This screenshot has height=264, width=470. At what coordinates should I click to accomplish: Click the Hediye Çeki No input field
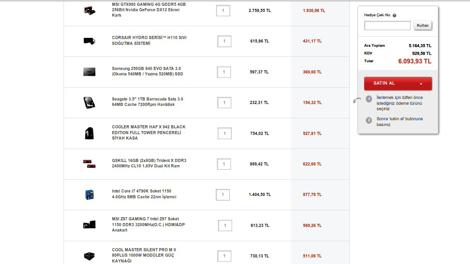click(x=387, y=26)
